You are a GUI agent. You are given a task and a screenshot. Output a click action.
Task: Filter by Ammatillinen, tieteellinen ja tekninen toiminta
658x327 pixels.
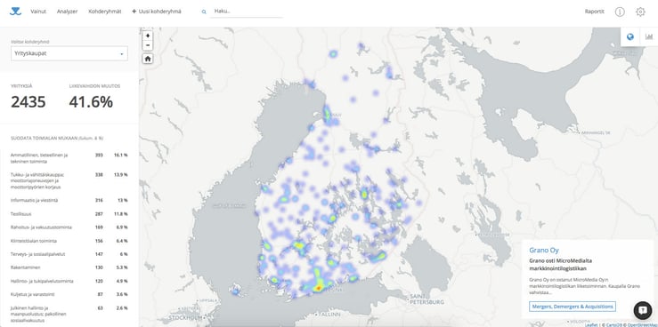69,158
